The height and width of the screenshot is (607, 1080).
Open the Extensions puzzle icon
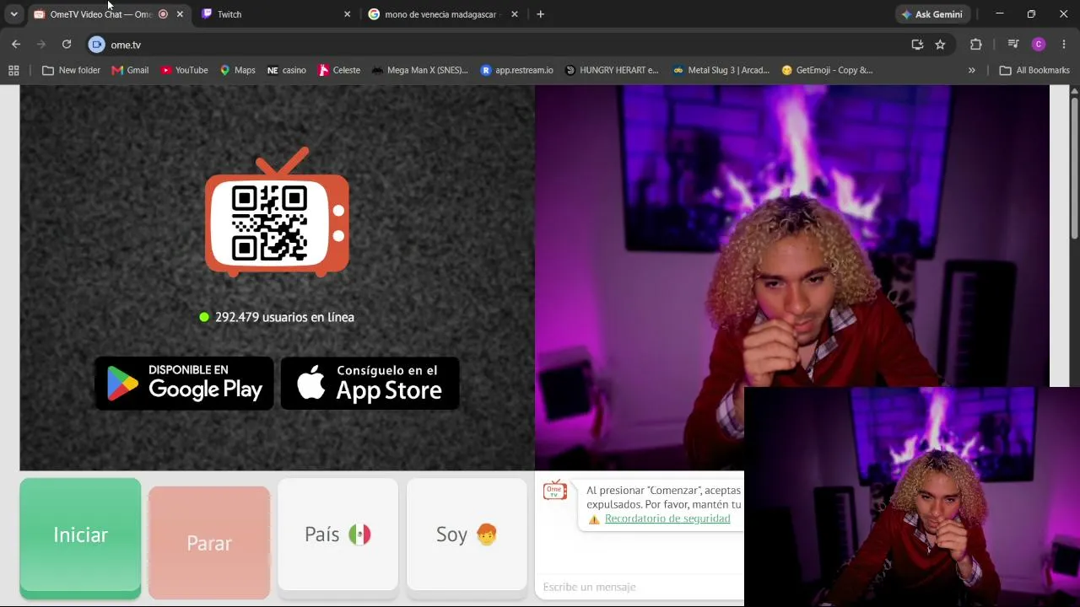[x=976, y=45]
